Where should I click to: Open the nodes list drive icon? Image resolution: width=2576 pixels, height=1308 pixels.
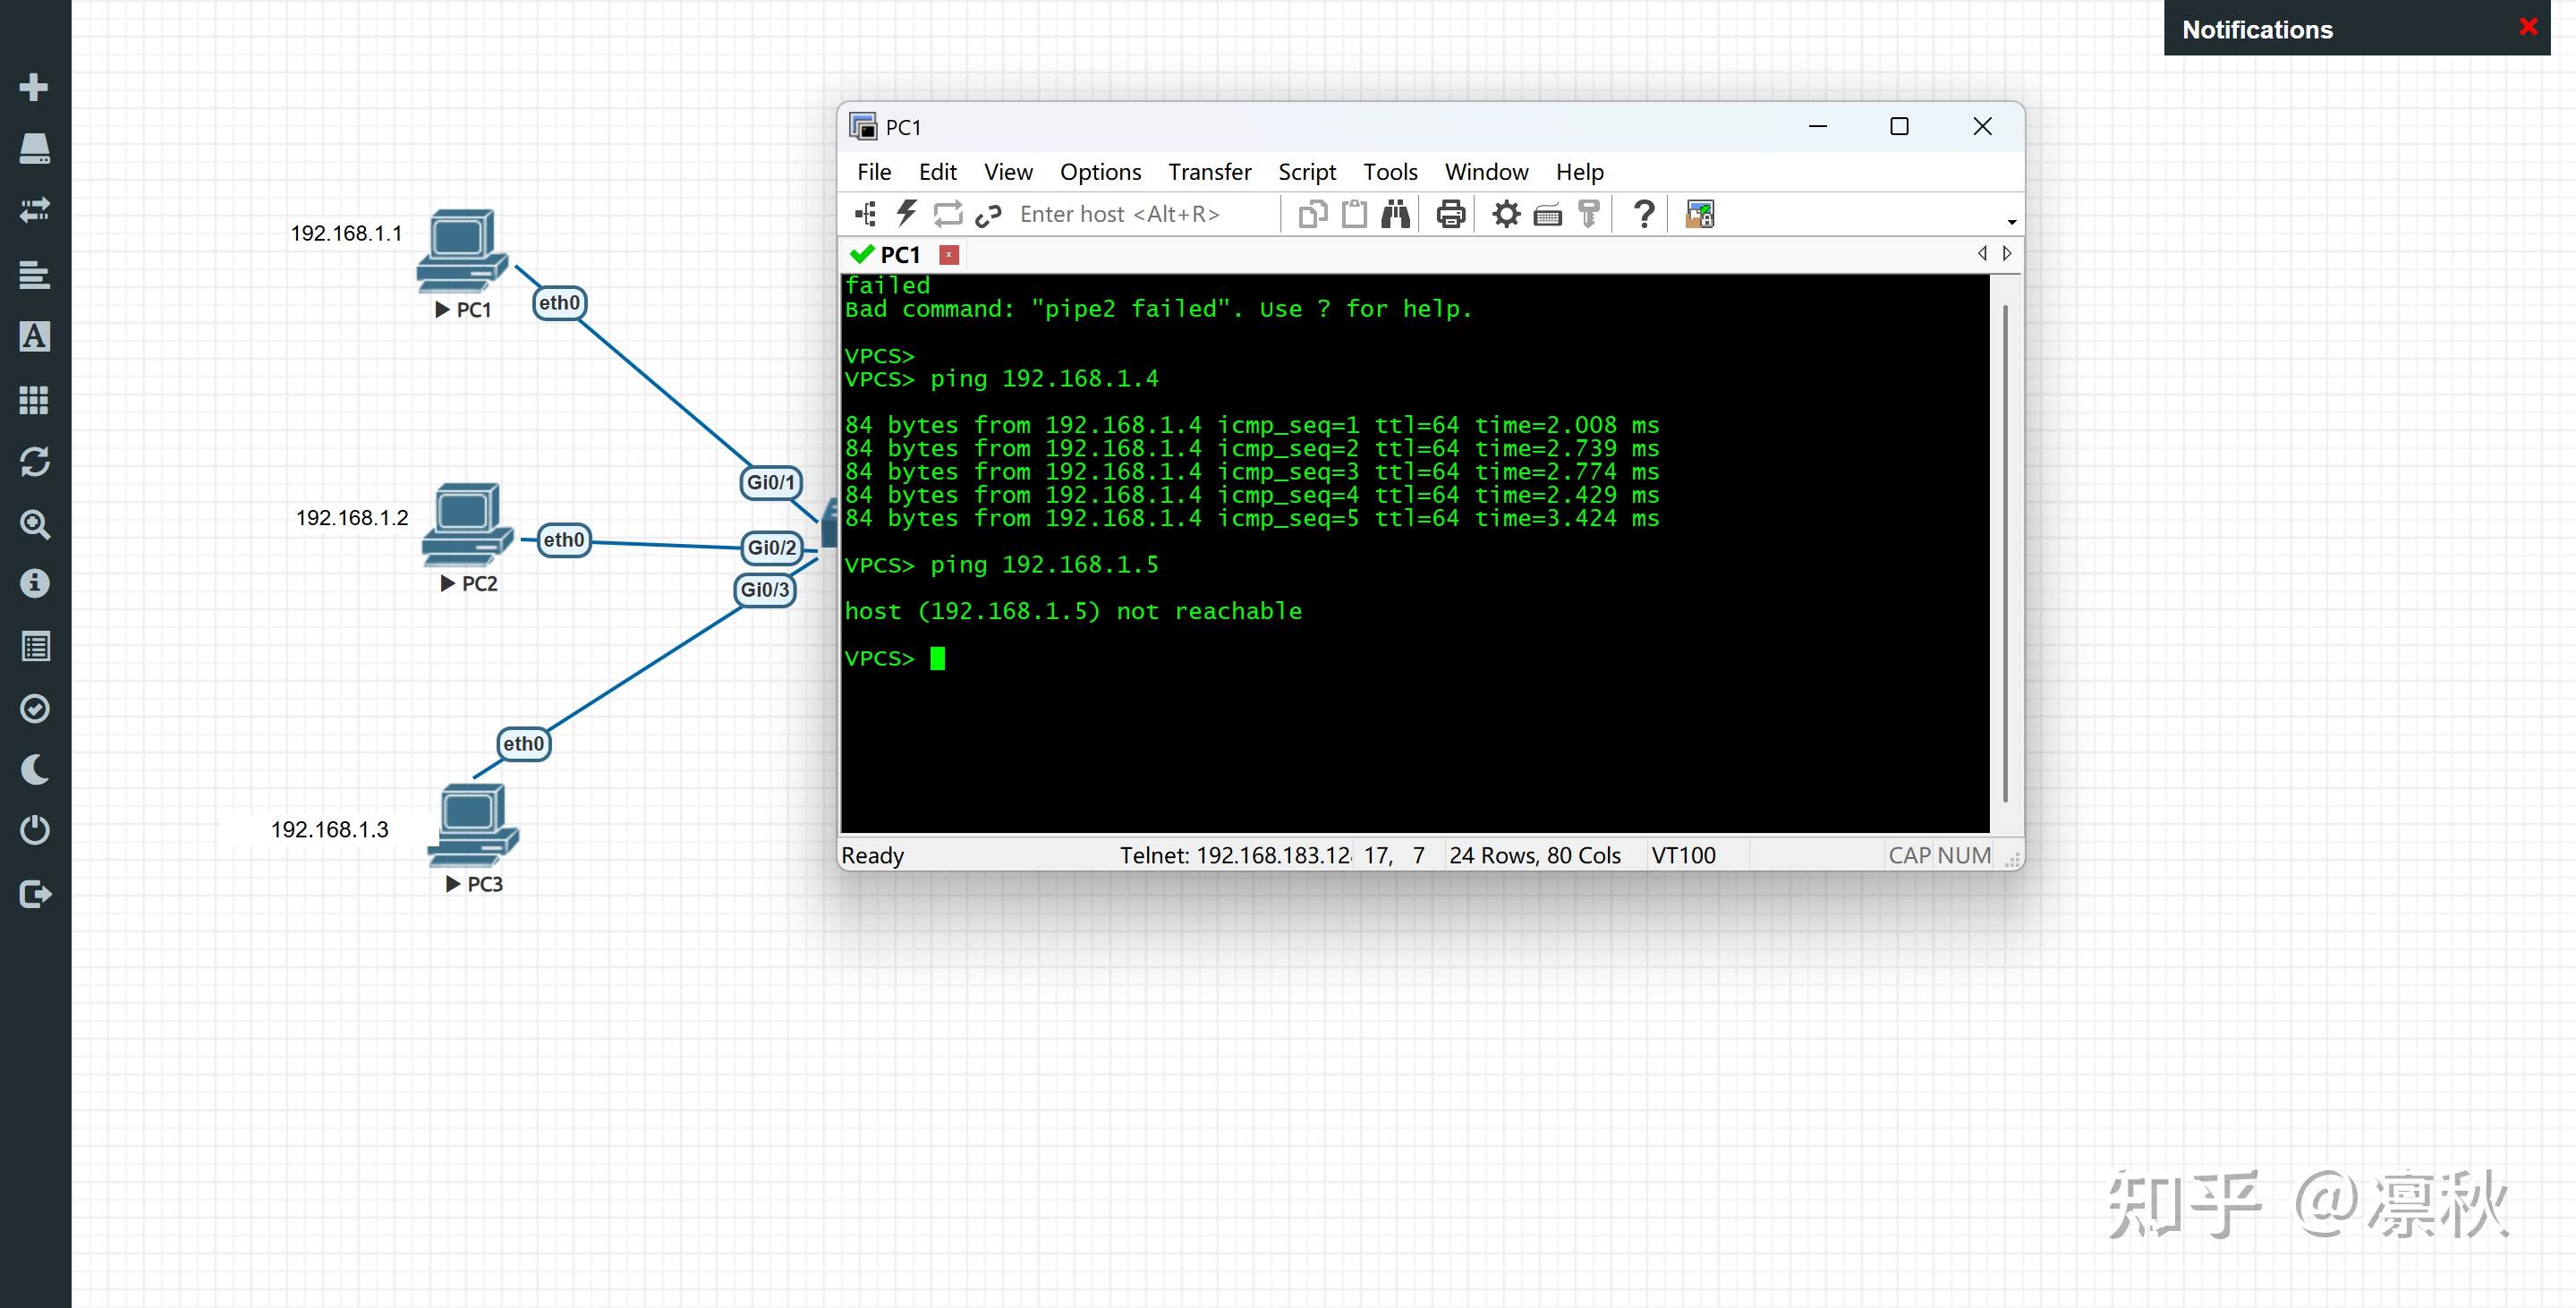pos(34,148)
